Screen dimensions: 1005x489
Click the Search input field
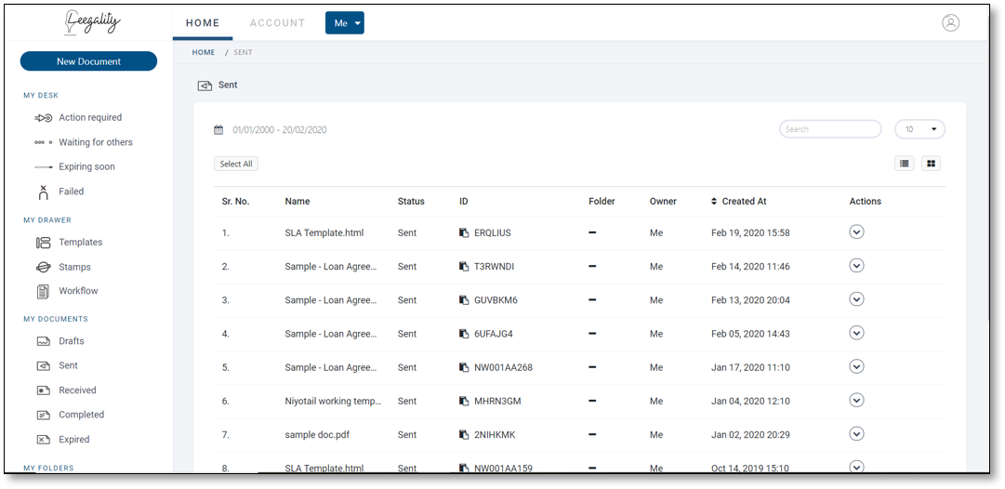click(x=830, y=129)
